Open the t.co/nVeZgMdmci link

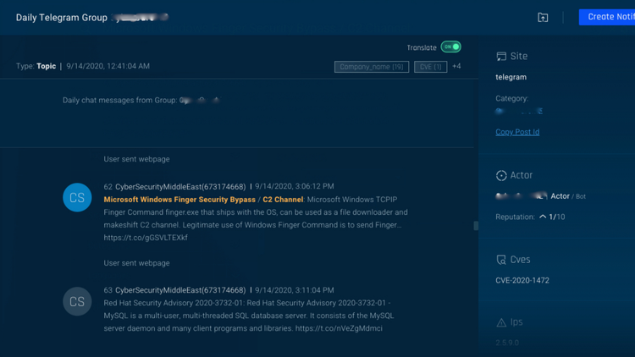[339, 328]
